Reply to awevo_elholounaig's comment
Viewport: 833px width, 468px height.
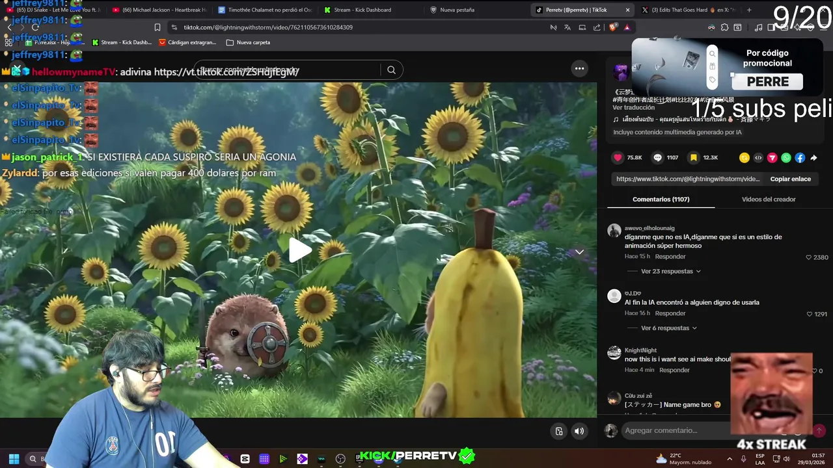click(670, 257)
